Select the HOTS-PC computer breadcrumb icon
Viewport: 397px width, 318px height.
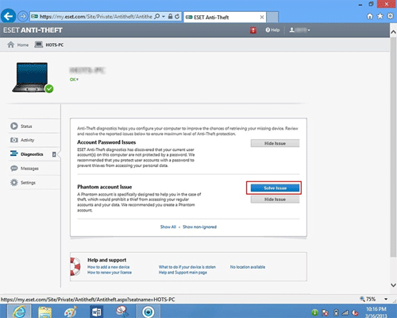(38, 45)
